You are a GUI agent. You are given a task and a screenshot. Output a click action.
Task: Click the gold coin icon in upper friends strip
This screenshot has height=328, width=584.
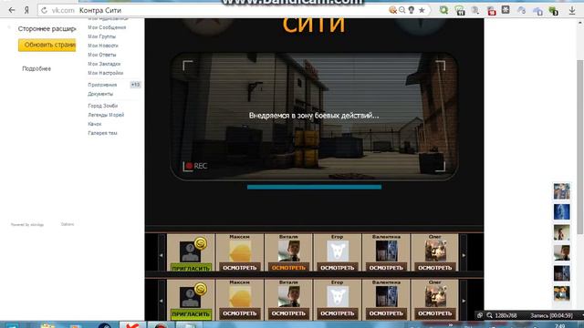tap(201, 244)
